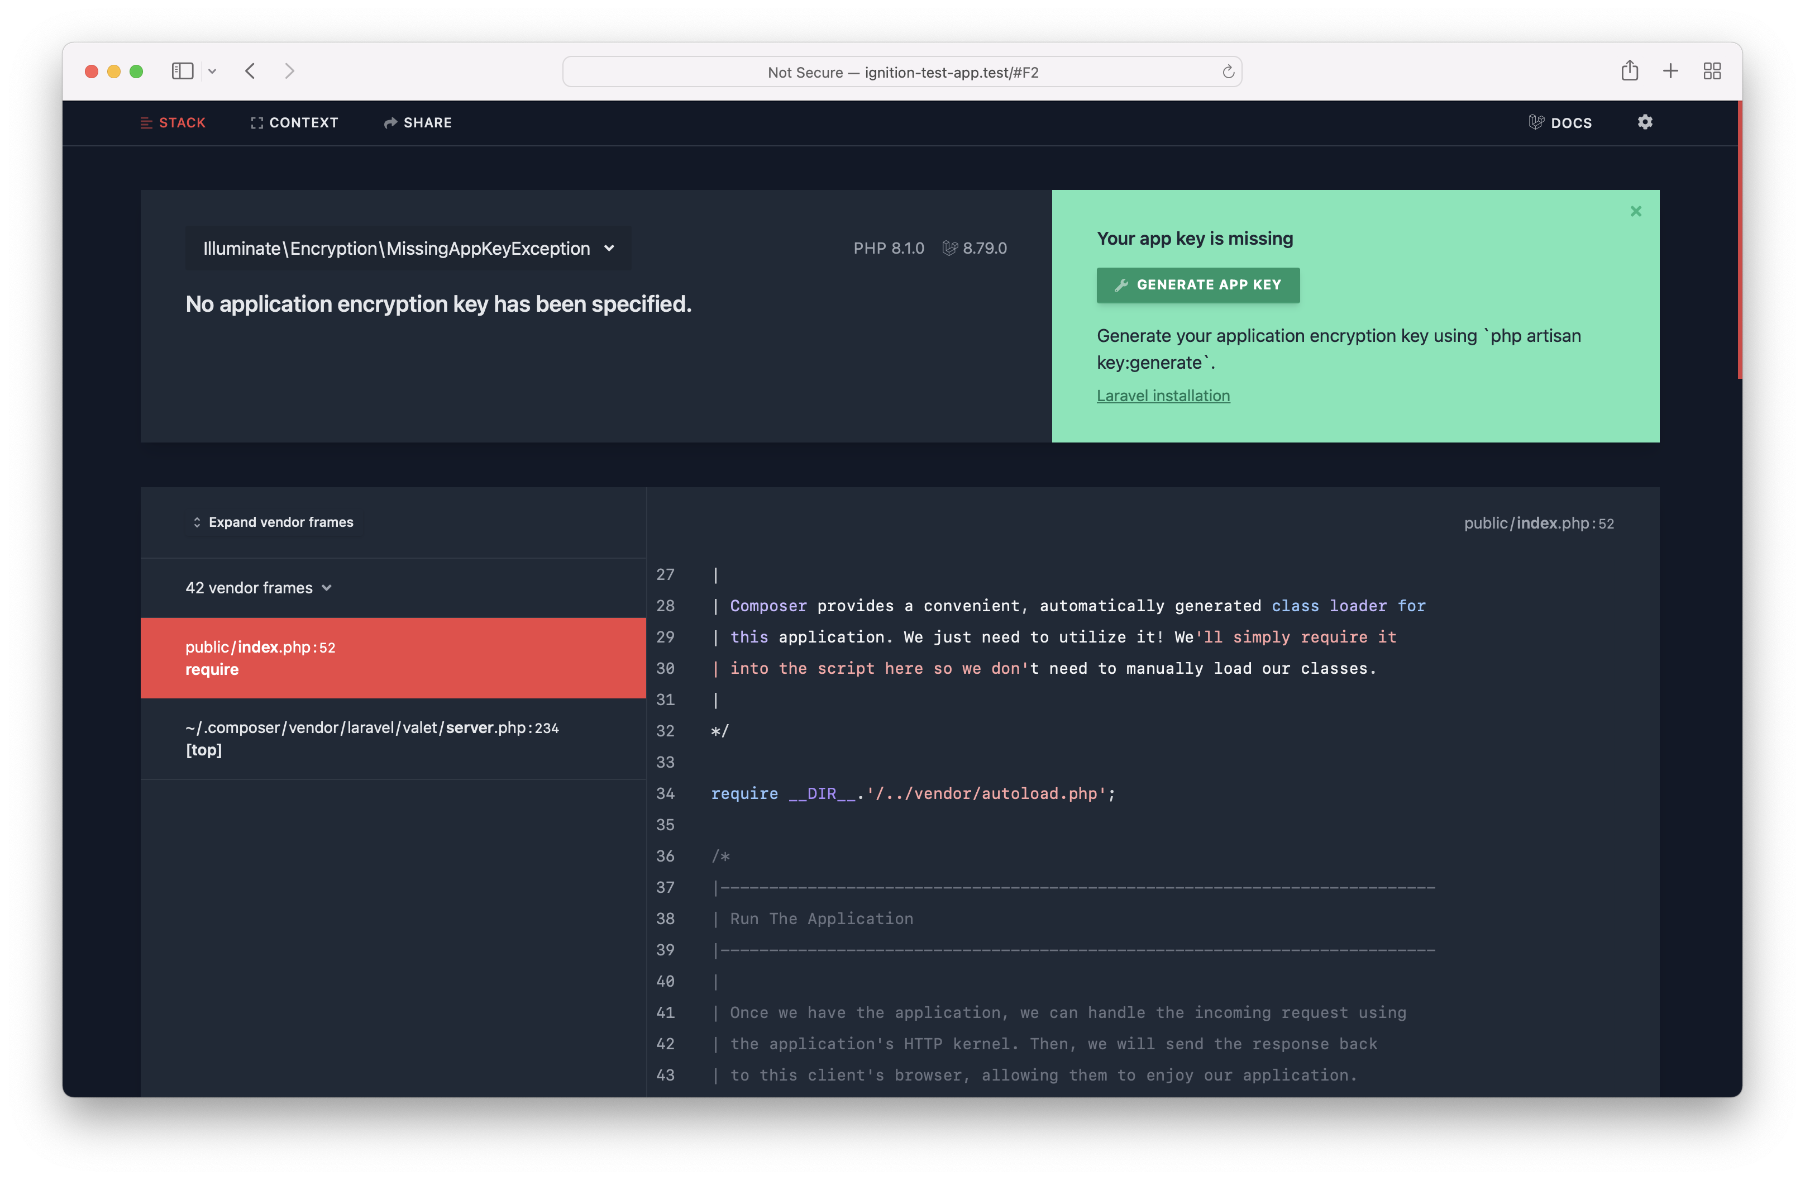Expand the Illuminate\Encryption\MissingAppKeyException selector
Image resolution: width=1805 pixels, height=1180 pixels.
click(609, 248)
